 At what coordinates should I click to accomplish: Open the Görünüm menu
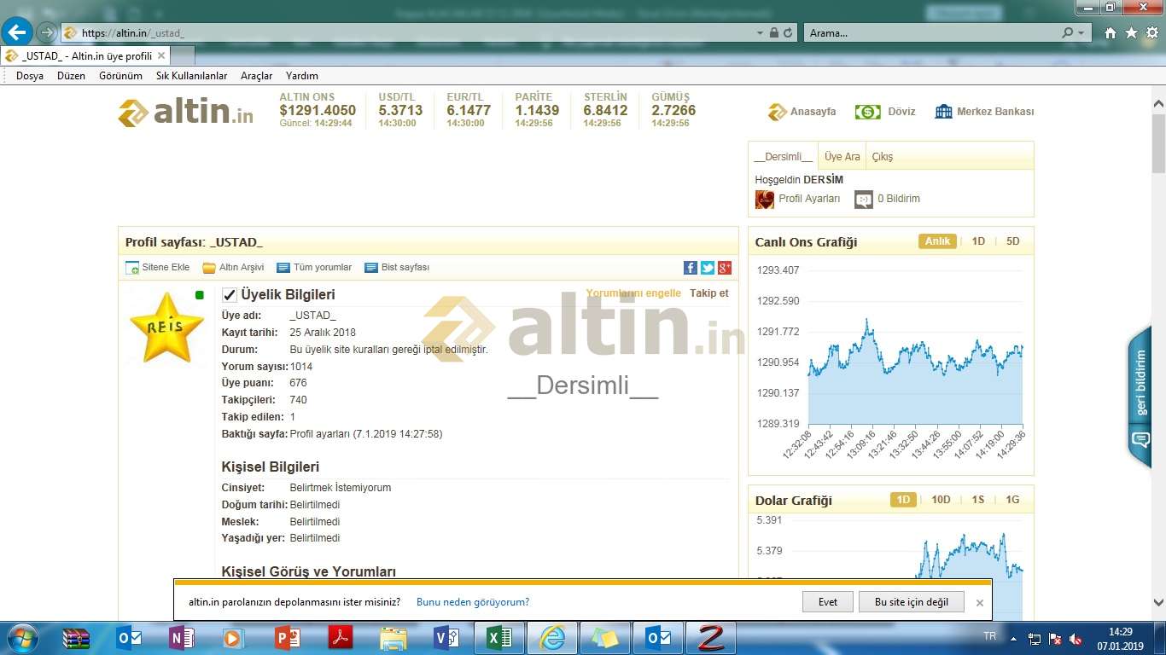point(120,76)
